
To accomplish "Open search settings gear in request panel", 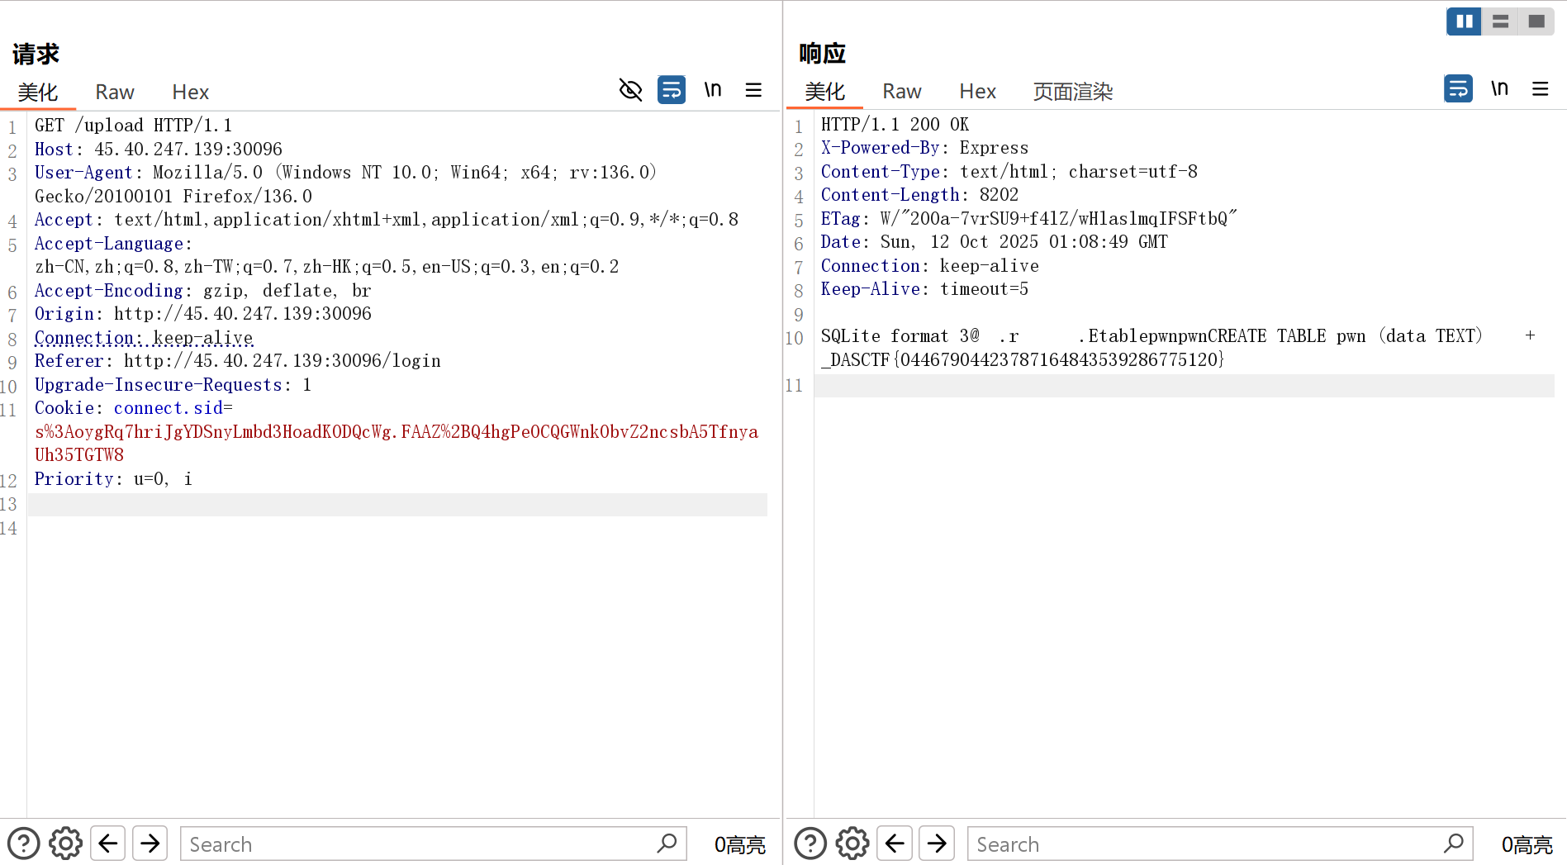I will pos(65,844).
